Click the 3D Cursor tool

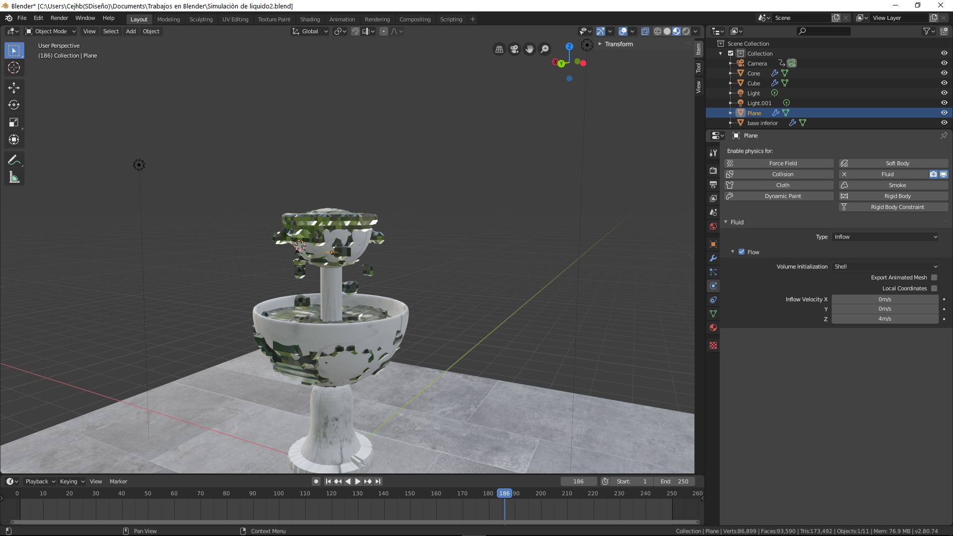click(14, 67)
